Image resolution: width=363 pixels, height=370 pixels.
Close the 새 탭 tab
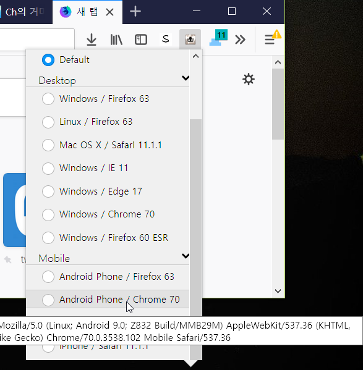[x=110, y=12]
